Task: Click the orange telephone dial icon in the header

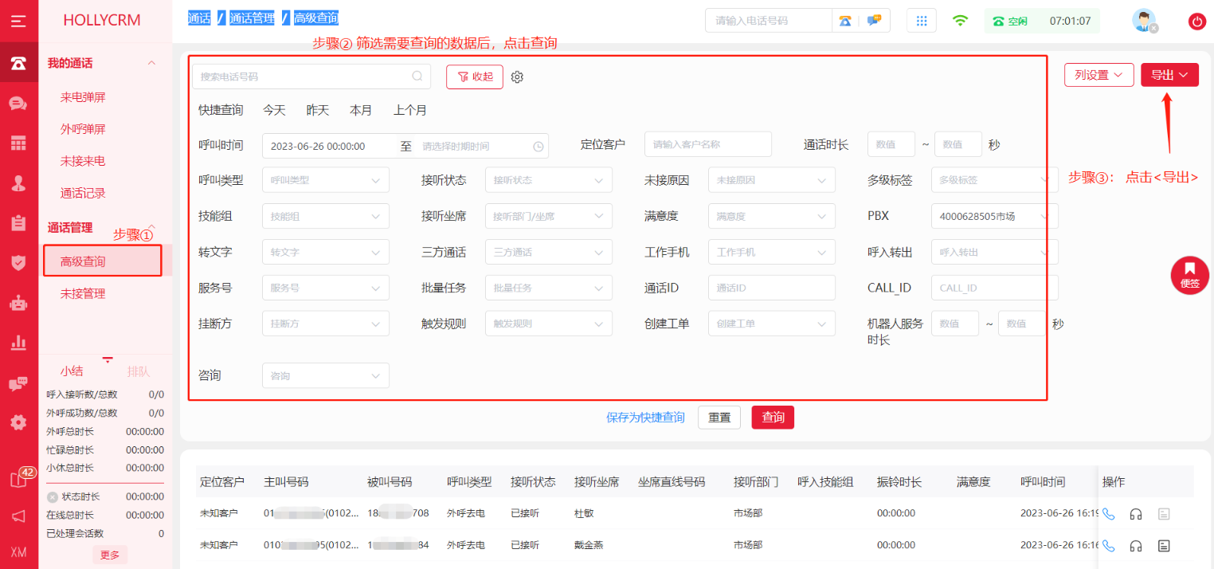Action: 845,21
